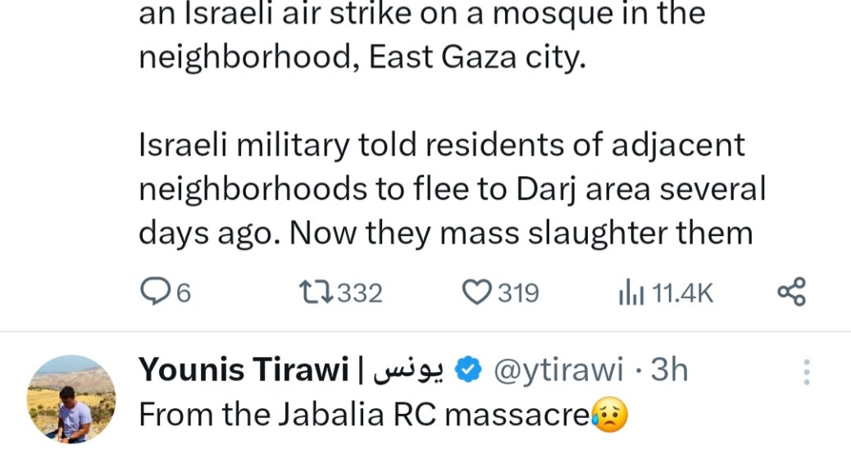Open the @ytirawi handle link
This screenshot has width=851, height=472.
click(557, 370)
